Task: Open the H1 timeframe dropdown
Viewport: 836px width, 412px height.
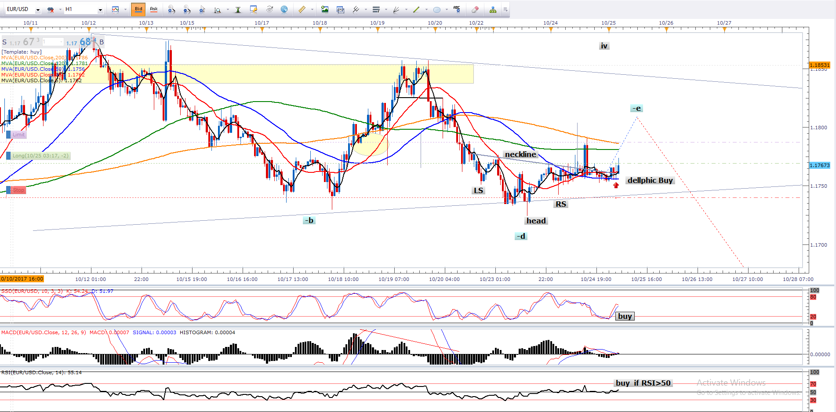Action: click(100, 10)
